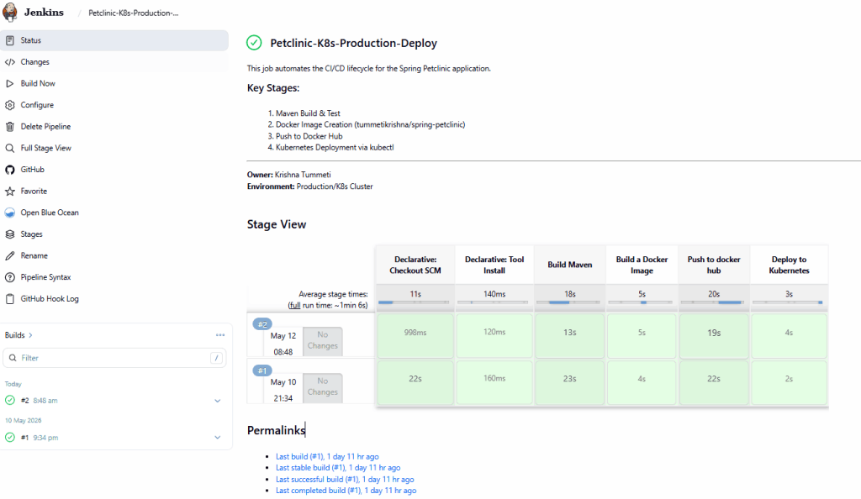Click average time bar under Checkout SCM 11s

(414, 302)
